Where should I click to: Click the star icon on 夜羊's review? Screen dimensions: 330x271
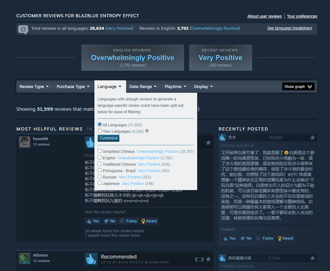point(313,137)
